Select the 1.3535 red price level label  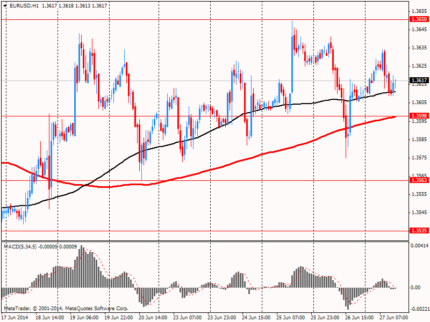pyautogui.click(x=419, y=231)
